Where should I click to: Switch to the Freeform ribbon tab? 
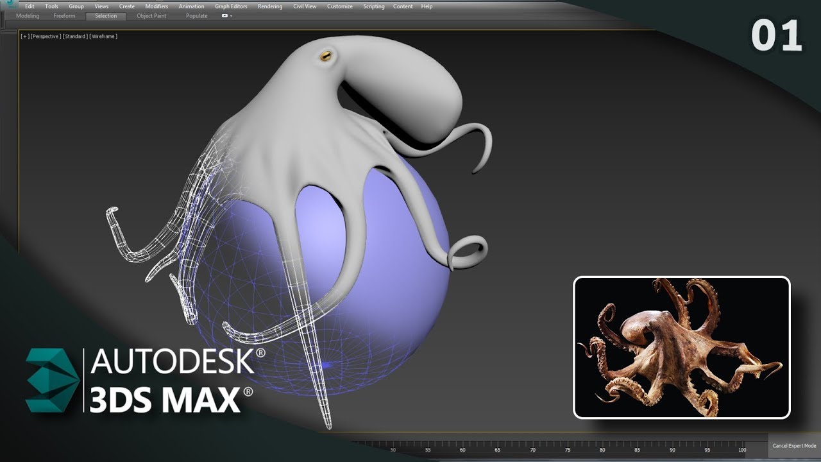pyautogui.click(x=64, y=16)
